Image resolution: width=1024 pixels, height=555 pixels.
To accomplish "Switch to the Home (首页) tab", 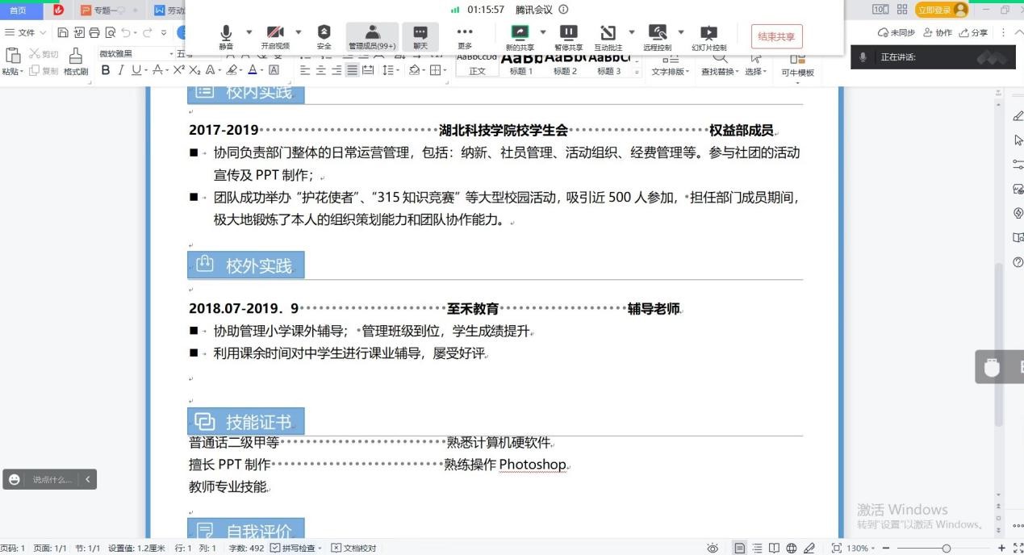I will click(19, 10).
